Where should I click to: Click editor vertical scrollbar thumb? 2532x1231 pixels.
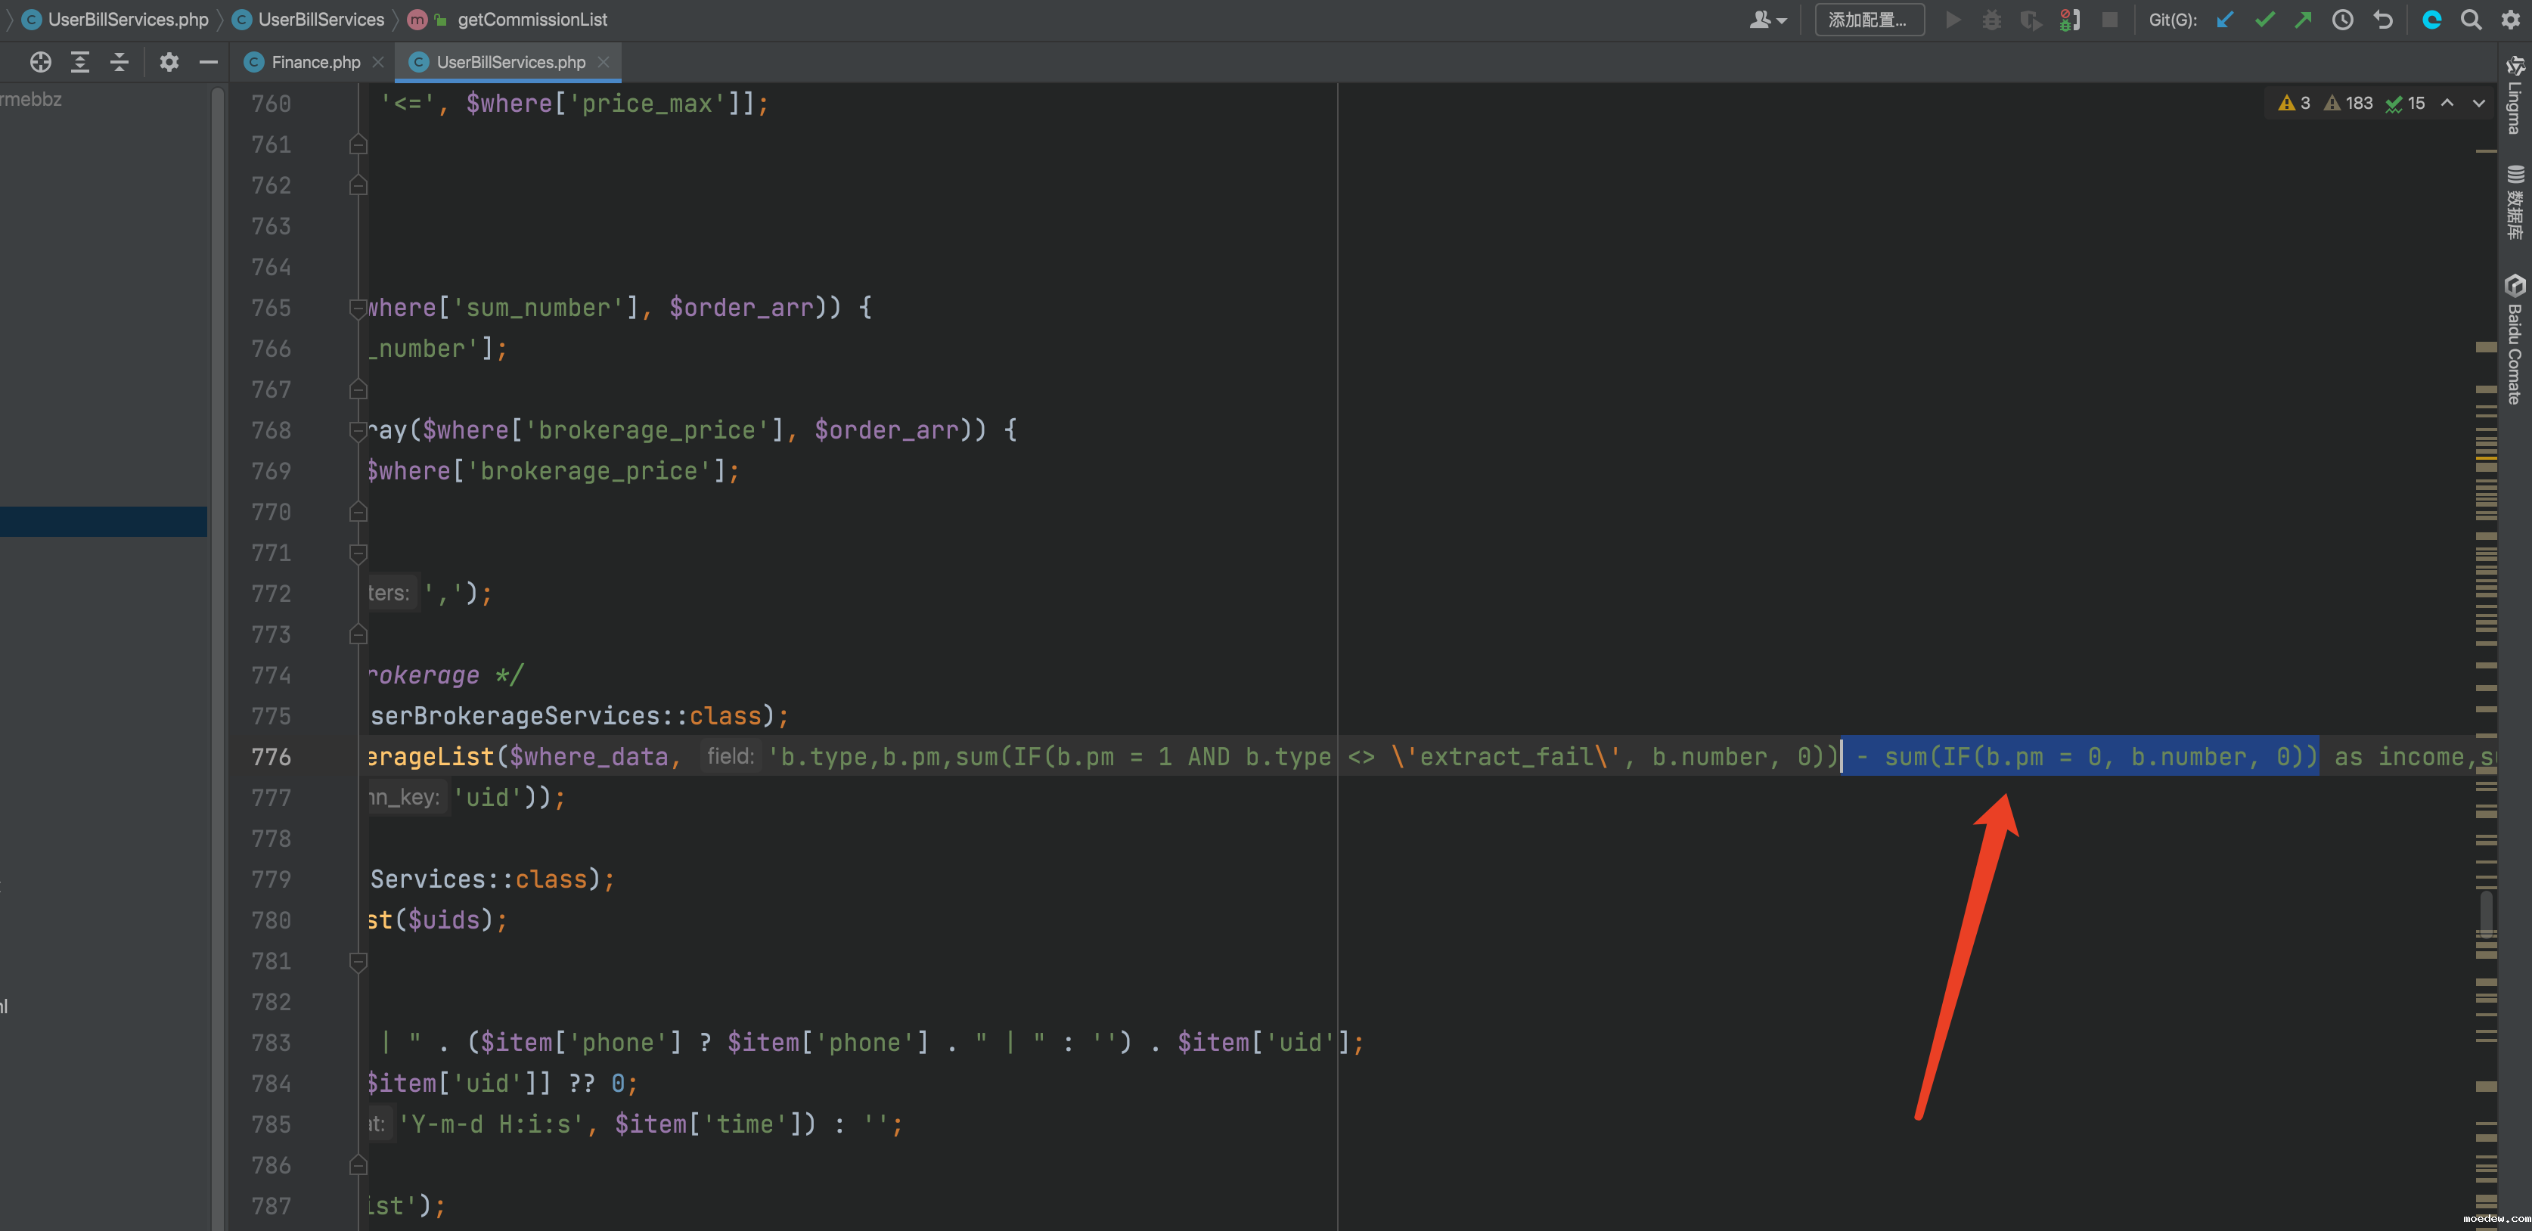pyautogui.click(x=2486, y=913)
